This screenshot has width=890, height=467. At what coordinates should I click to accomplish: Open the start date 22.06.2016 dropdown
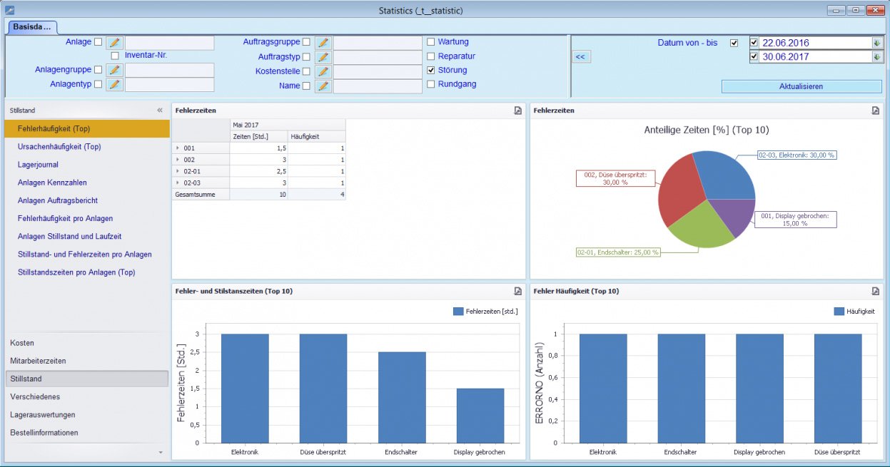(876, 43)
